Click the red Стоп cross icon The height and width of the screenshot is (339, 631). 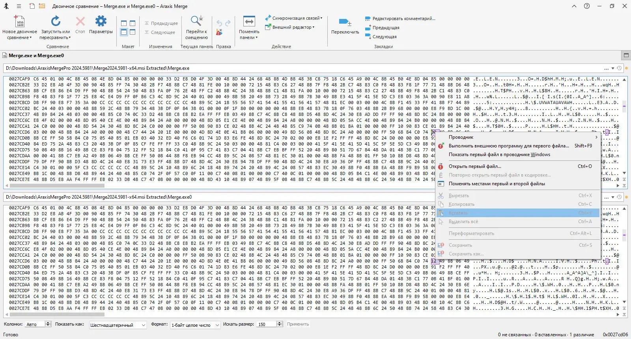coord(80,21)
